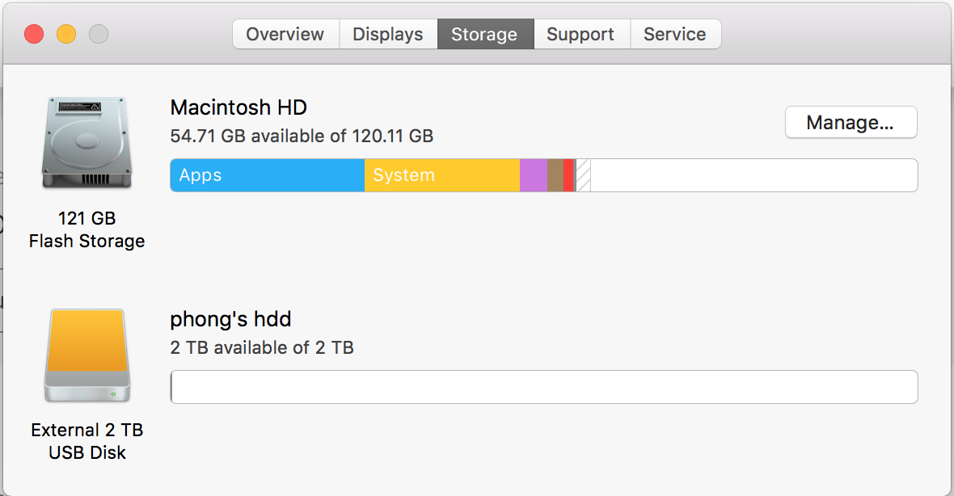Select the orange external USB disk icon
Viewport: 954px width, 496px height.
(87, 355)
